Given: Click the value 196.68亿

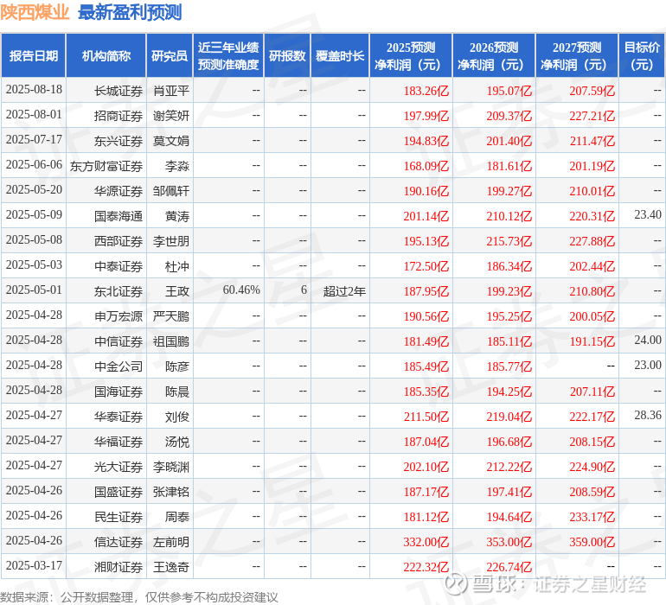Looking at the screenshot, I should (x=509, y=442).
